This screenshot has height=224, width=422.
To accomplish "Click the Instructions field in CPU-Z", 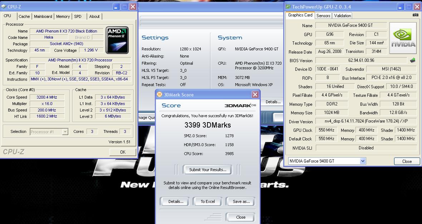I will 79,79.
